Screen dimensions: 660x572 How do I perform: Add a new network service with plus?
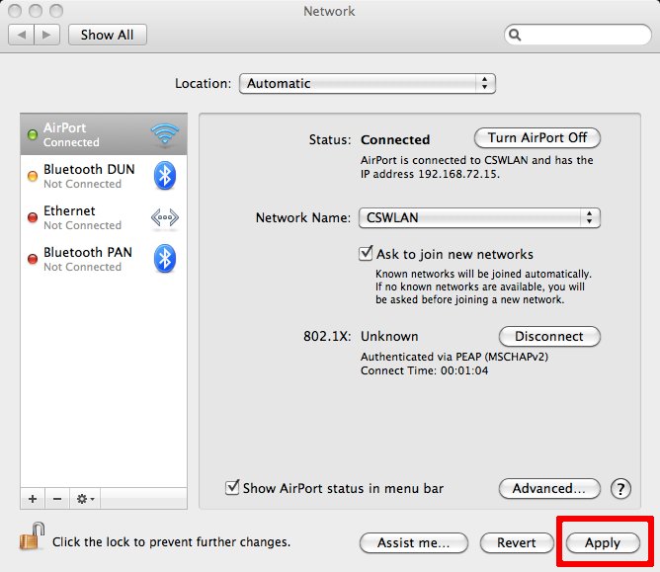(33, 499)
